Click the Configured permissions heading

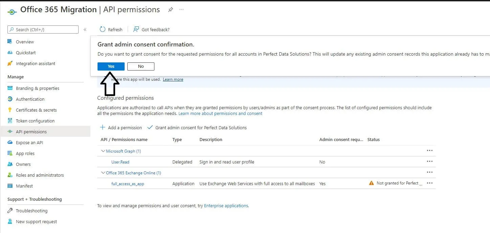click(125, 98)
